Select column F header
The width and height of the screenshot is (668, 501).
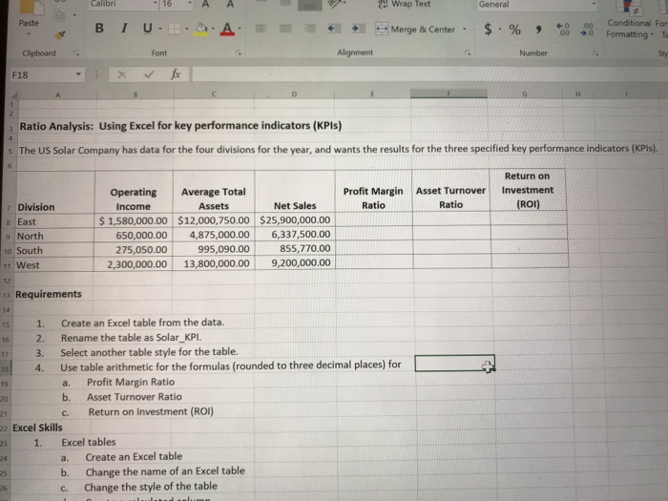[449, 94]
